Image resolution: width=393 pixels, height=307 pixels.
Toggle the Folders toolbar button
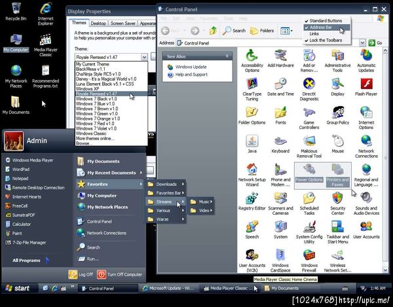click(262, 31)
